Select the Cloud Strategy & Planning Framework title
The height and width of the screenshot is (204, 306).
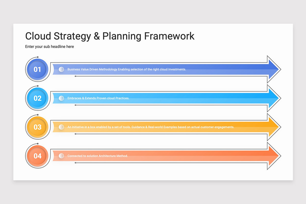click(110, 36)
